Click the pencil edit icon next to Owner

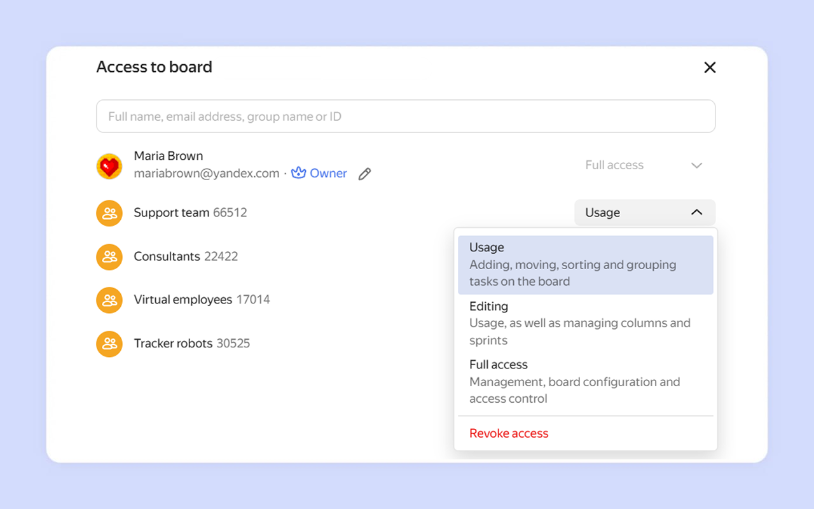(364, 174)
